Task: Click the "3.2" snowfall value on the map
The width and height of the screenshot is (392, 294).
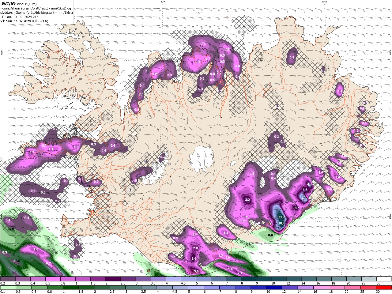Action: [248, 200]
